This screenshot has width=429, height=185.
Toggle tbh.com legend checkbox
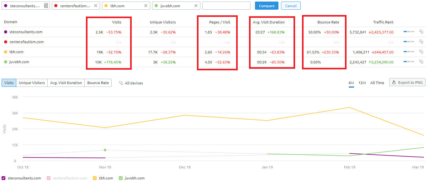pos(95,178)
